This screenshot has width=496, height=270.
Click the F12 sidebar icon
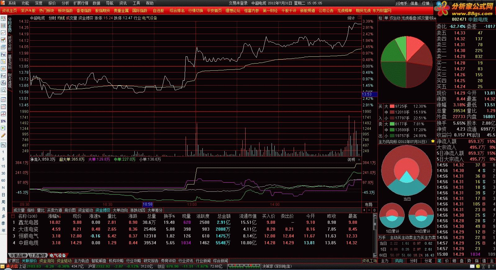click(x=3, y=76)
